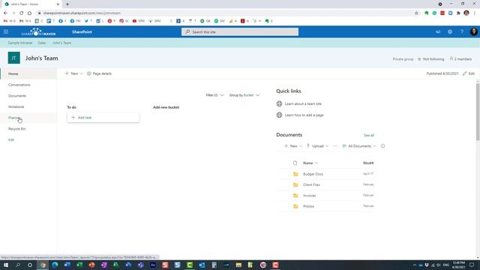Open Conversations in left navigation
The width and height of the screenshot is (480, 270).
(x=19, y=85)
